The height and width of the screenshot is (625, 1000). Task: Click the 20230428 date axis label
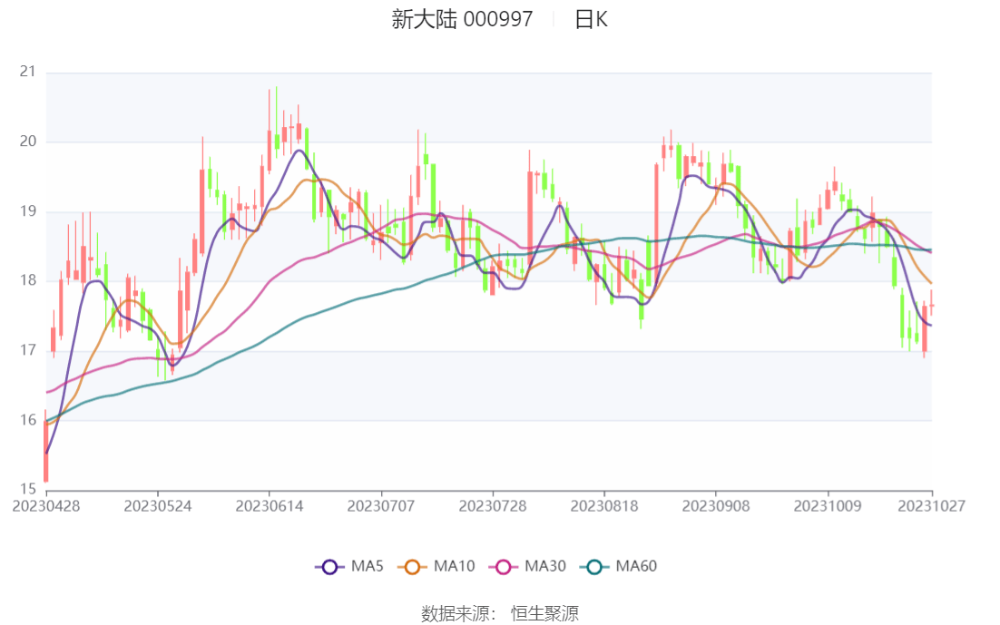pos(45,506)
